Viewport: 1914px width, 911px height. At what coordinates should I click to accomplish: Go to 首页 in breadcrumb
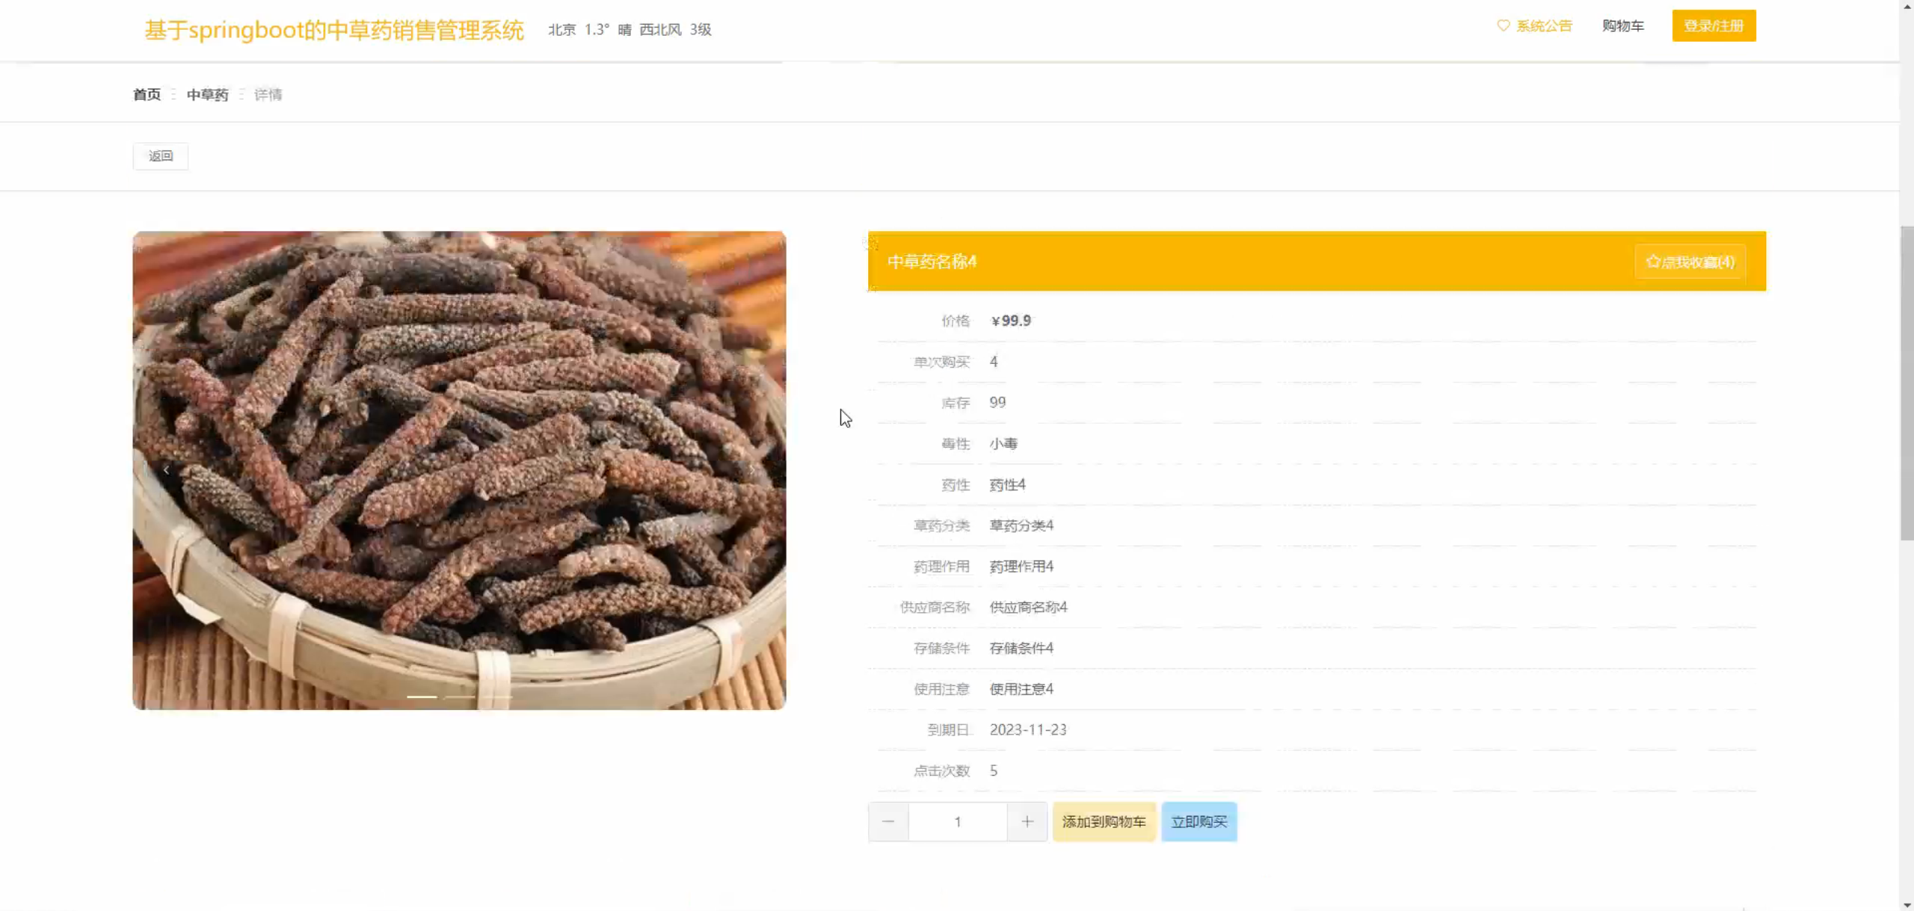tap(147, 95)
